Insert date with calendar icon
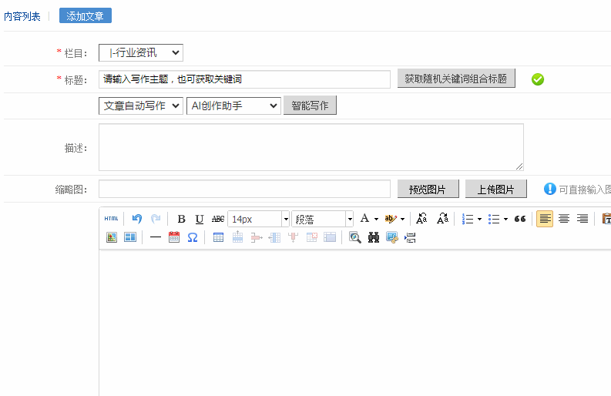 tap(174, 237)
